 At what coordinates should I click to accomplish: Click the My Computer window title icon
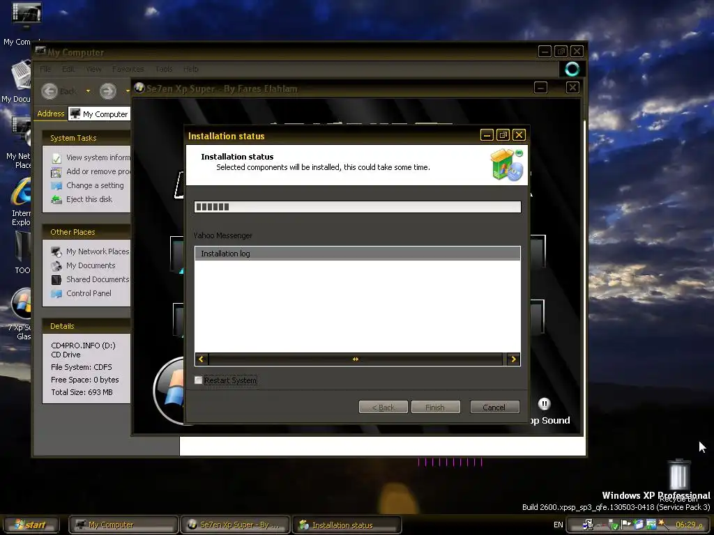[x=40, y=52]
